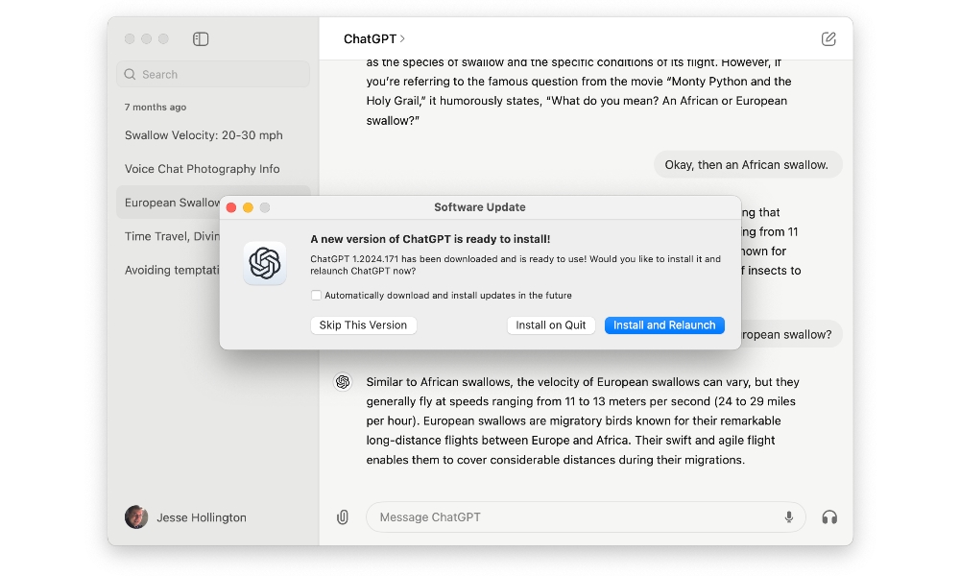Open the ChatGPT model chevron dropdown
Viewport: 960px width, 576px height.
402,38
